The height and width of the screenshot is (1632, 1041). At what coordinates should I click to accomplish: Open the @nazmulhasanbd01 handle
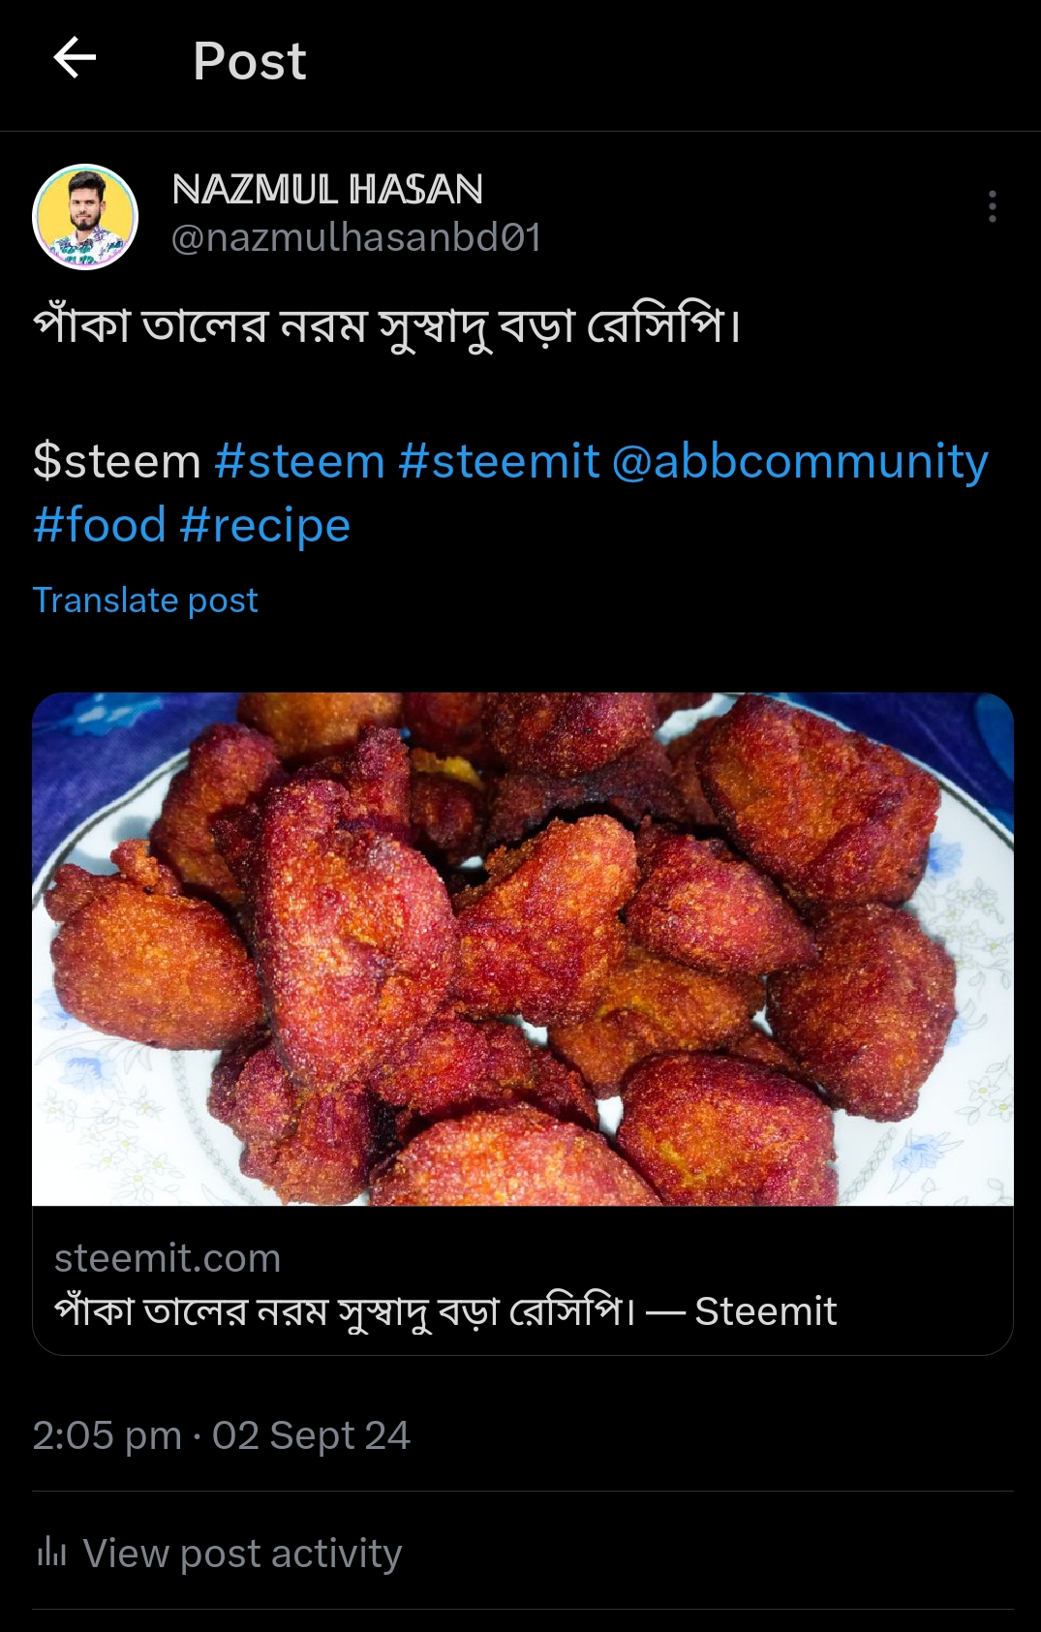click(x=355, y=238)
